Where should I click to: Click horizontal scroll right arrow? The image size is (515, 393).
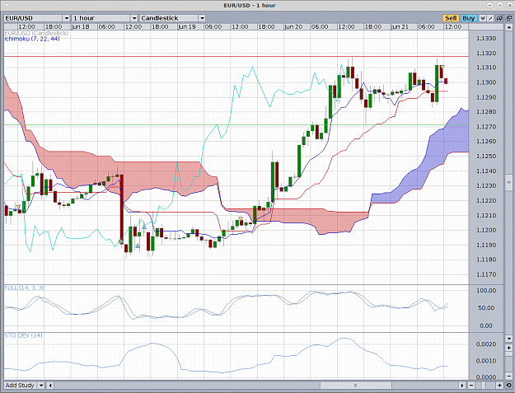[462, 385]
